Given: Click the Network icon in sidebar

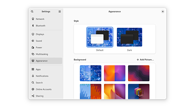Looking at the screenshot, I should pos(33,19).
